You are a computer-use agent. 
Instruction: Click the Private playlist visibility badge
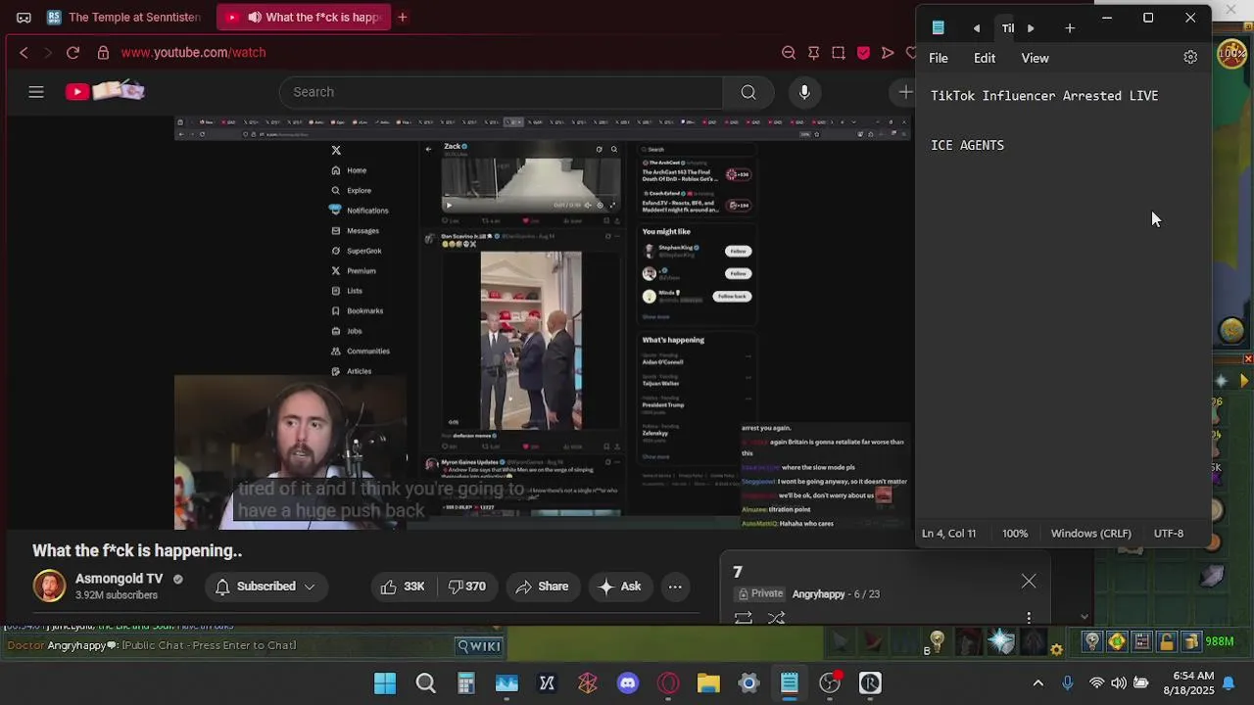click(760, 593)
